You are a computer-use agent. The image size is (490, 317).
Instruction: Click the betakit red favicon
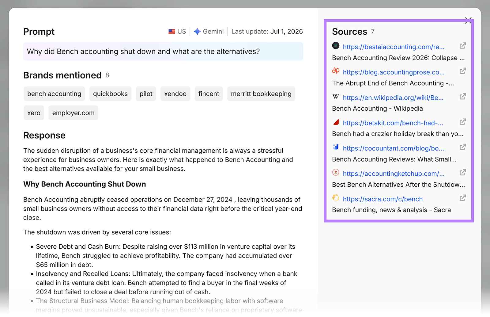[336, 122]
